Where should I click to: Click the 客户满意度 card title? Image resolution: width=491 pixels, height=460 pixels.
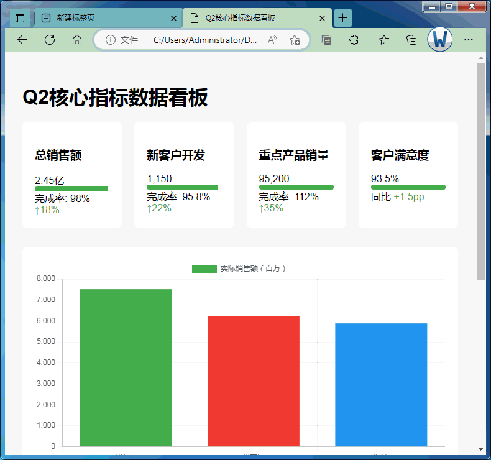tap(400, 155)
